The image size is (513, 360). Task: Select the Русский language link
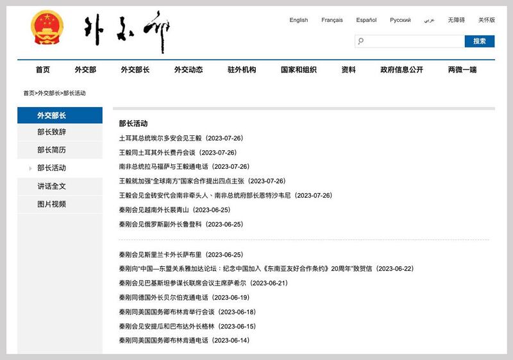tap(400, 20)
